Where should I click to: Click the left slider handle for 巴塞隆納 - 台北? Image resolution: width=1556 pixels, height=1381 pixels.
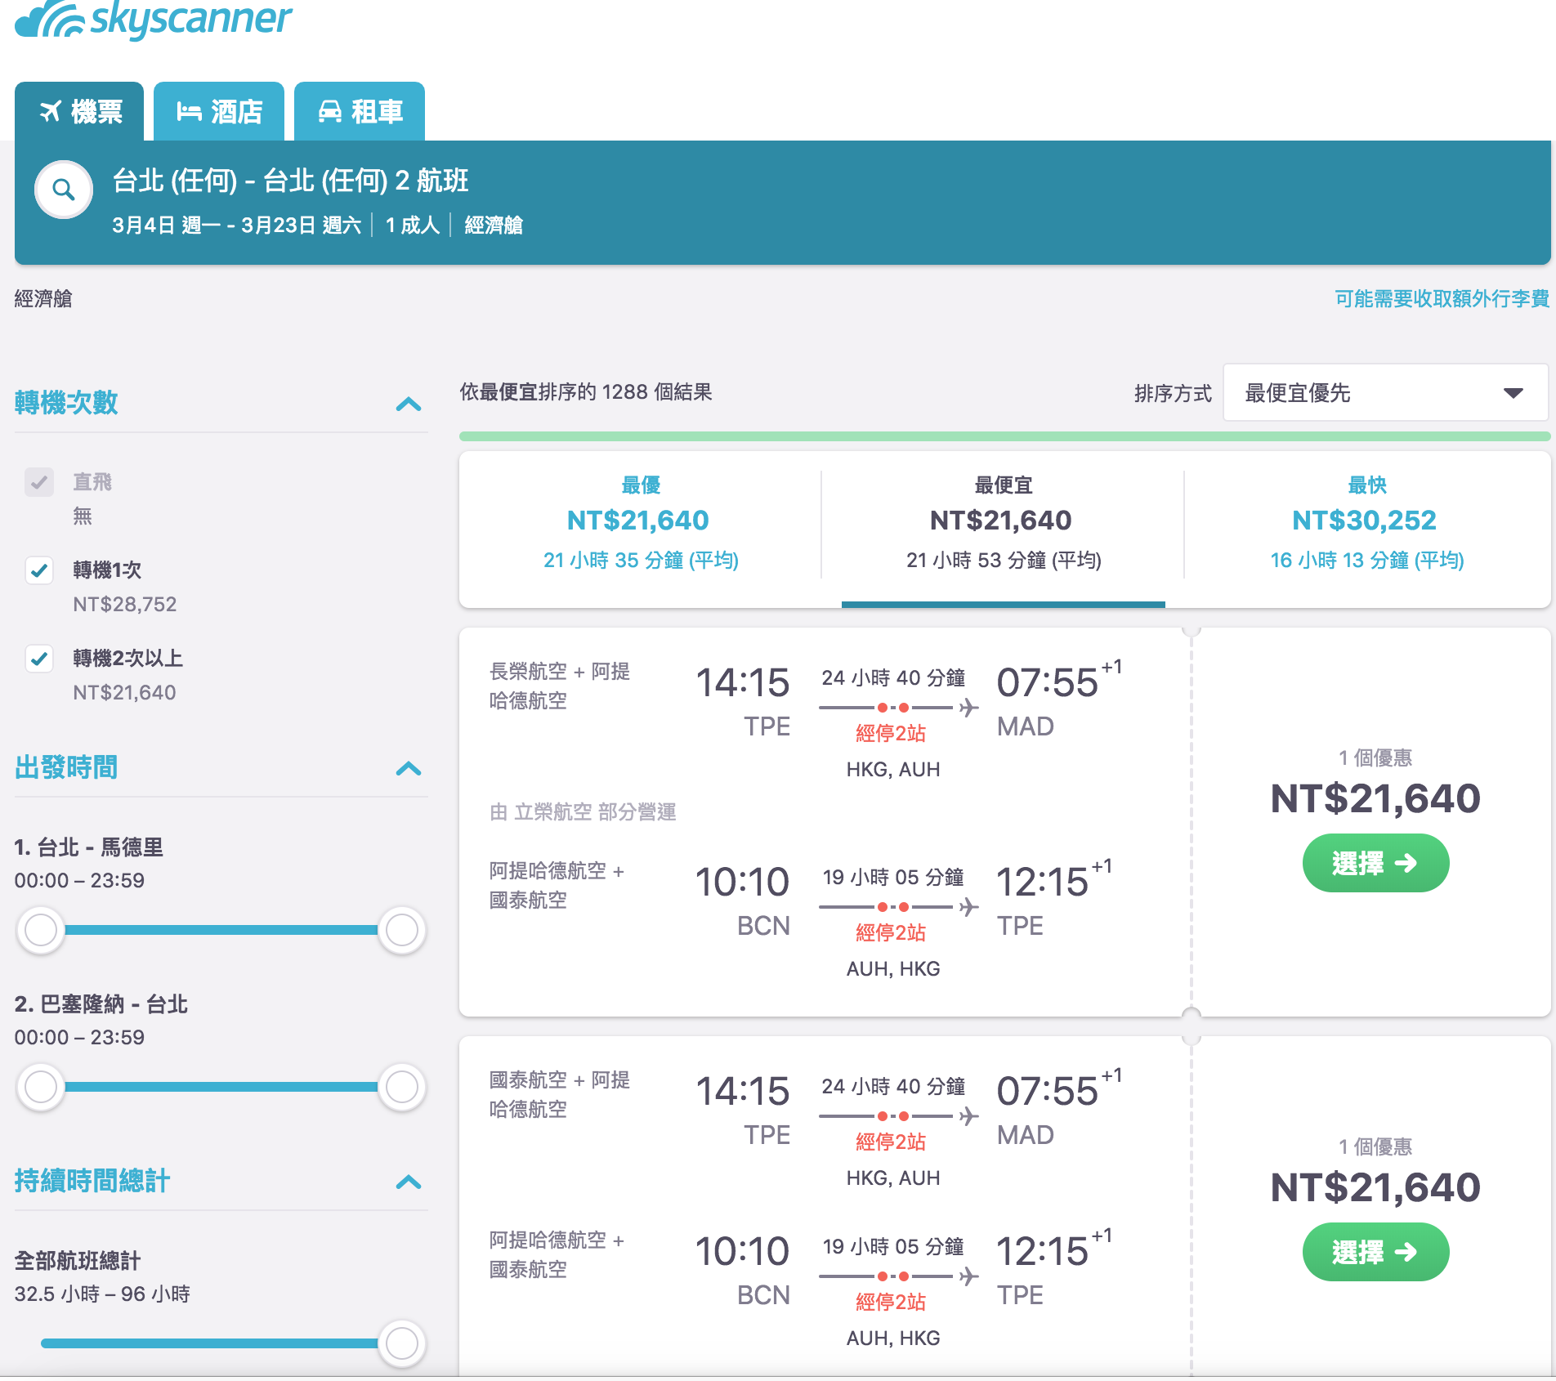41,1087
